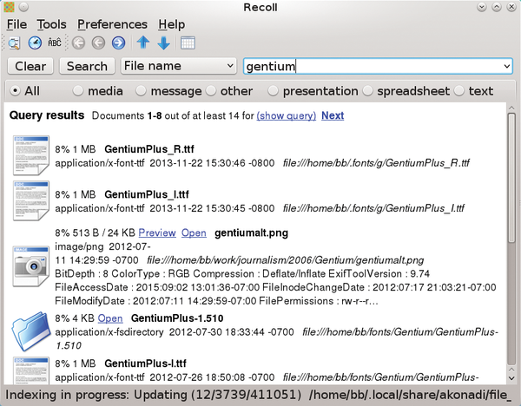Click the Query results heading
This screenshot has width=521, height=406.
tap(47, 115)
